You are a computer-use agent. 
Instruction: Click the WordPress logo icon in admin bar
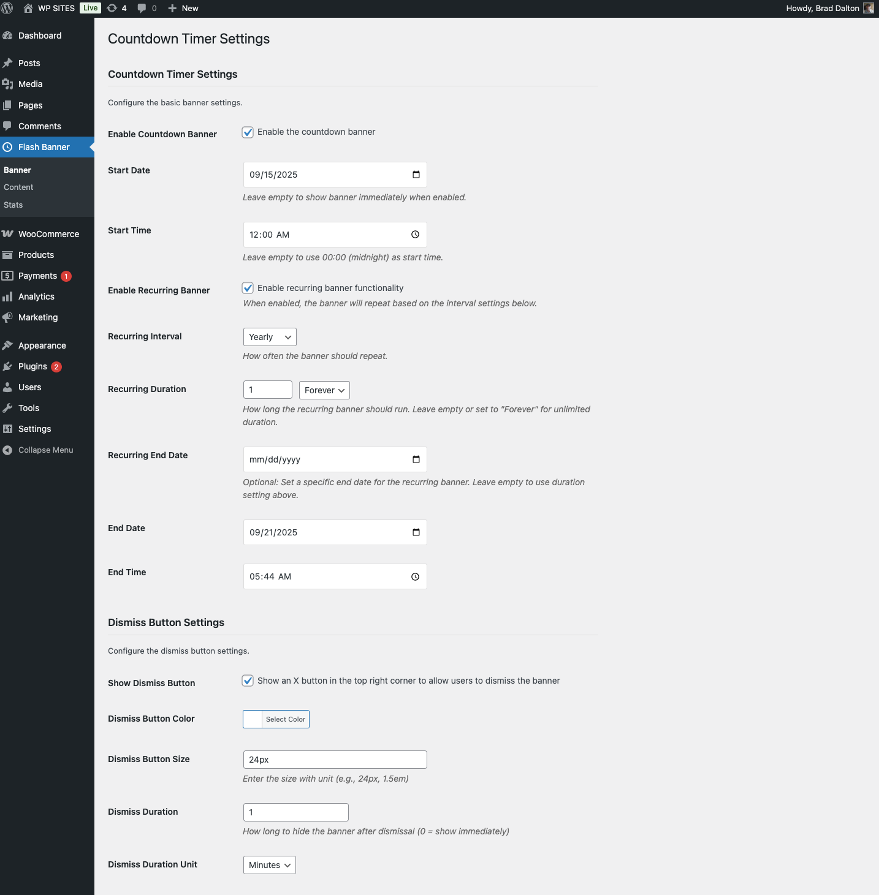click(7, 9)
